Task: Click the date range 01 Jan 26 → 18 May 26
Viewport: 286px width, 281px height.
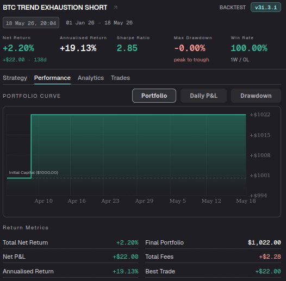Action: click(x=99, y=23)
